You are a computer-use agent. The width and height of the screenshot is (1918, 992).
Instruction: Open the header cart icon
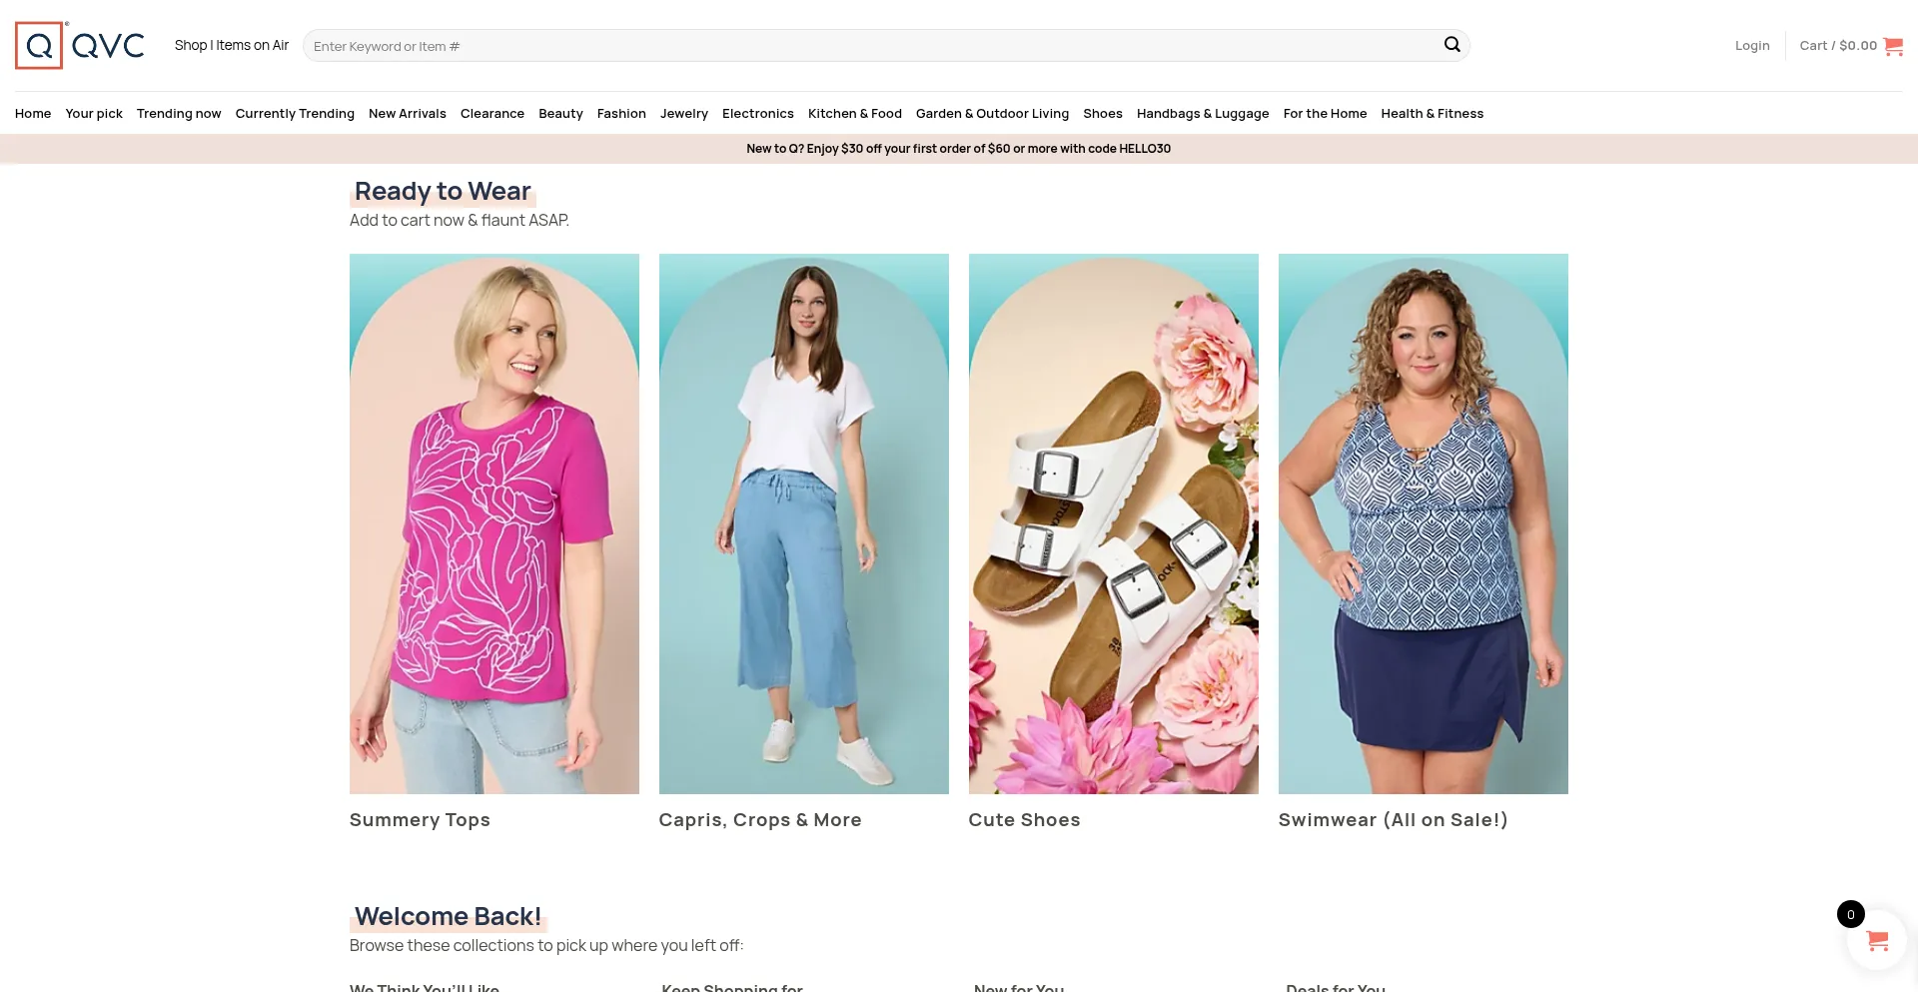coord(1893,46)
